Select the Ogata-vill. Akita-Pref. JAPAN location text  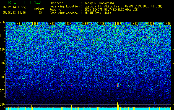click(123, 6)
